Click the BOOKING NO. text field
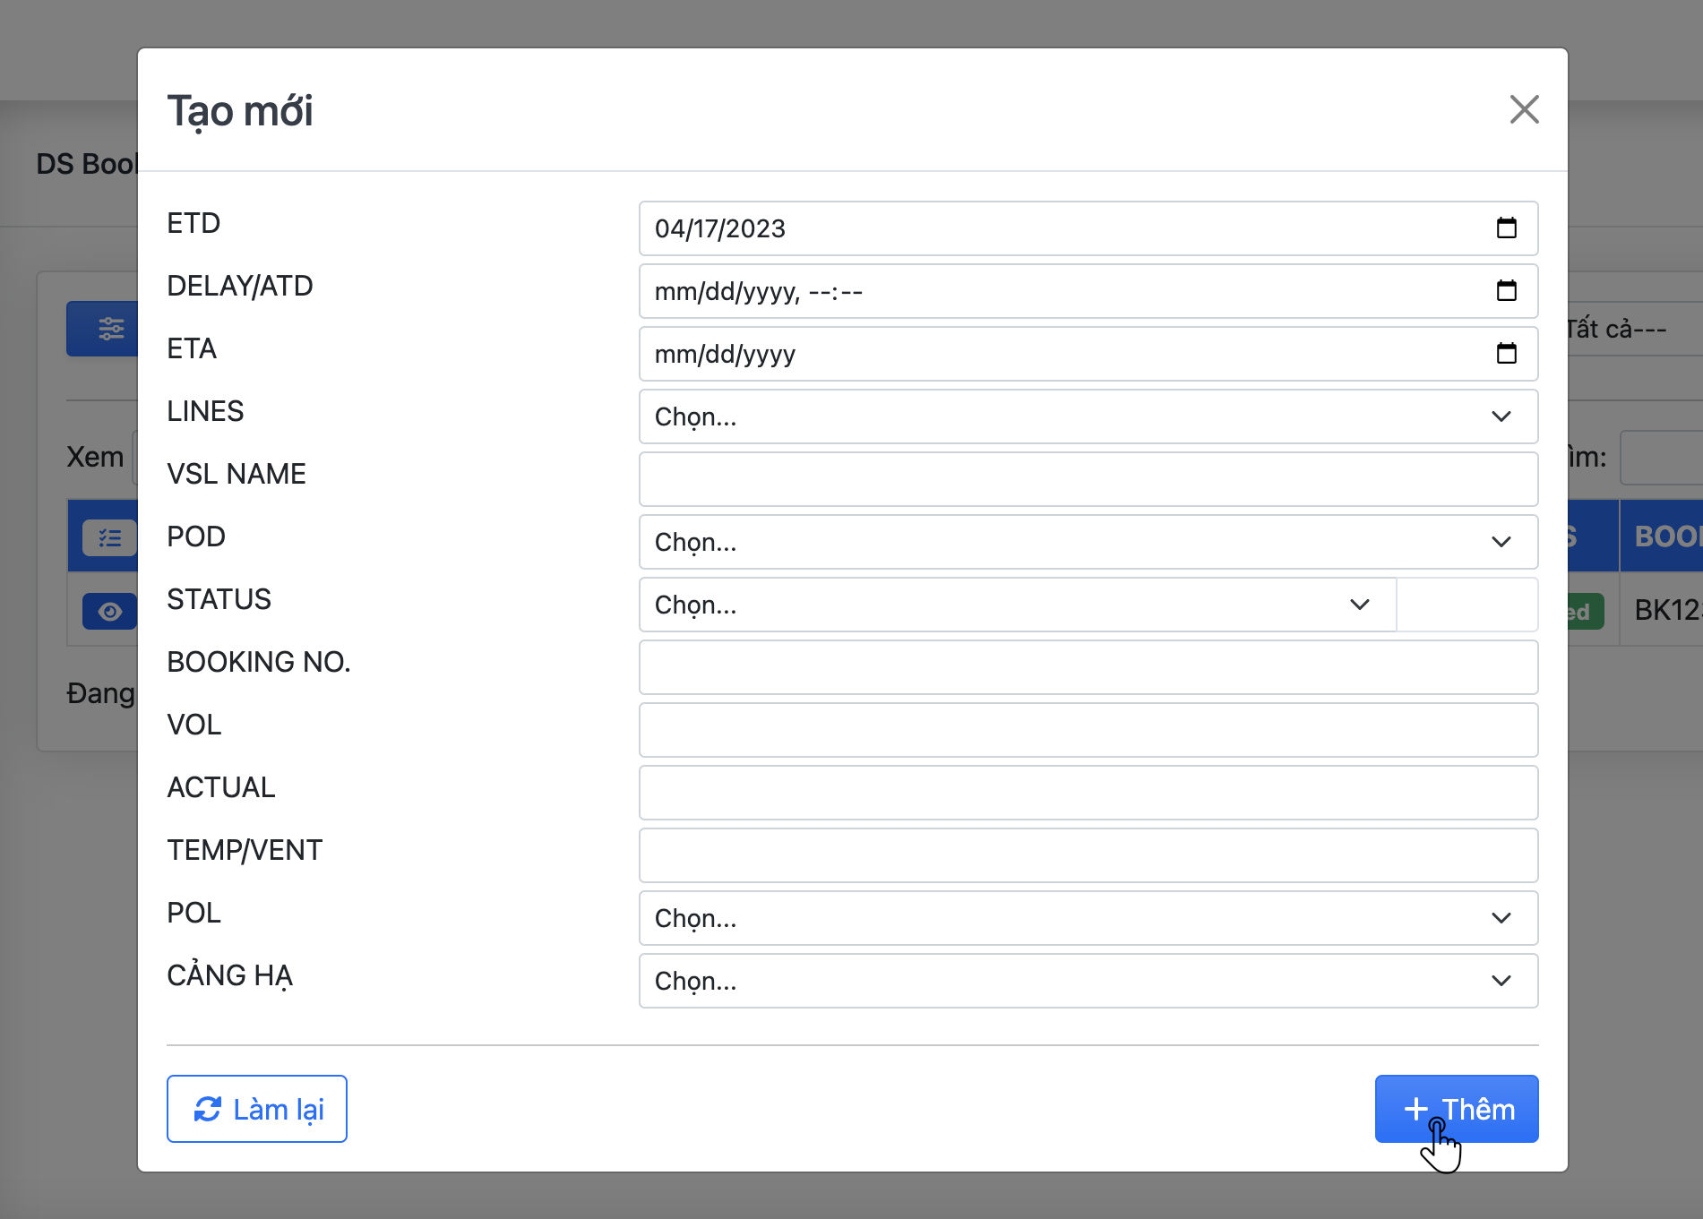Image resolution: width=1703 pixels, height=1219 pixels. click(1088, 667)
